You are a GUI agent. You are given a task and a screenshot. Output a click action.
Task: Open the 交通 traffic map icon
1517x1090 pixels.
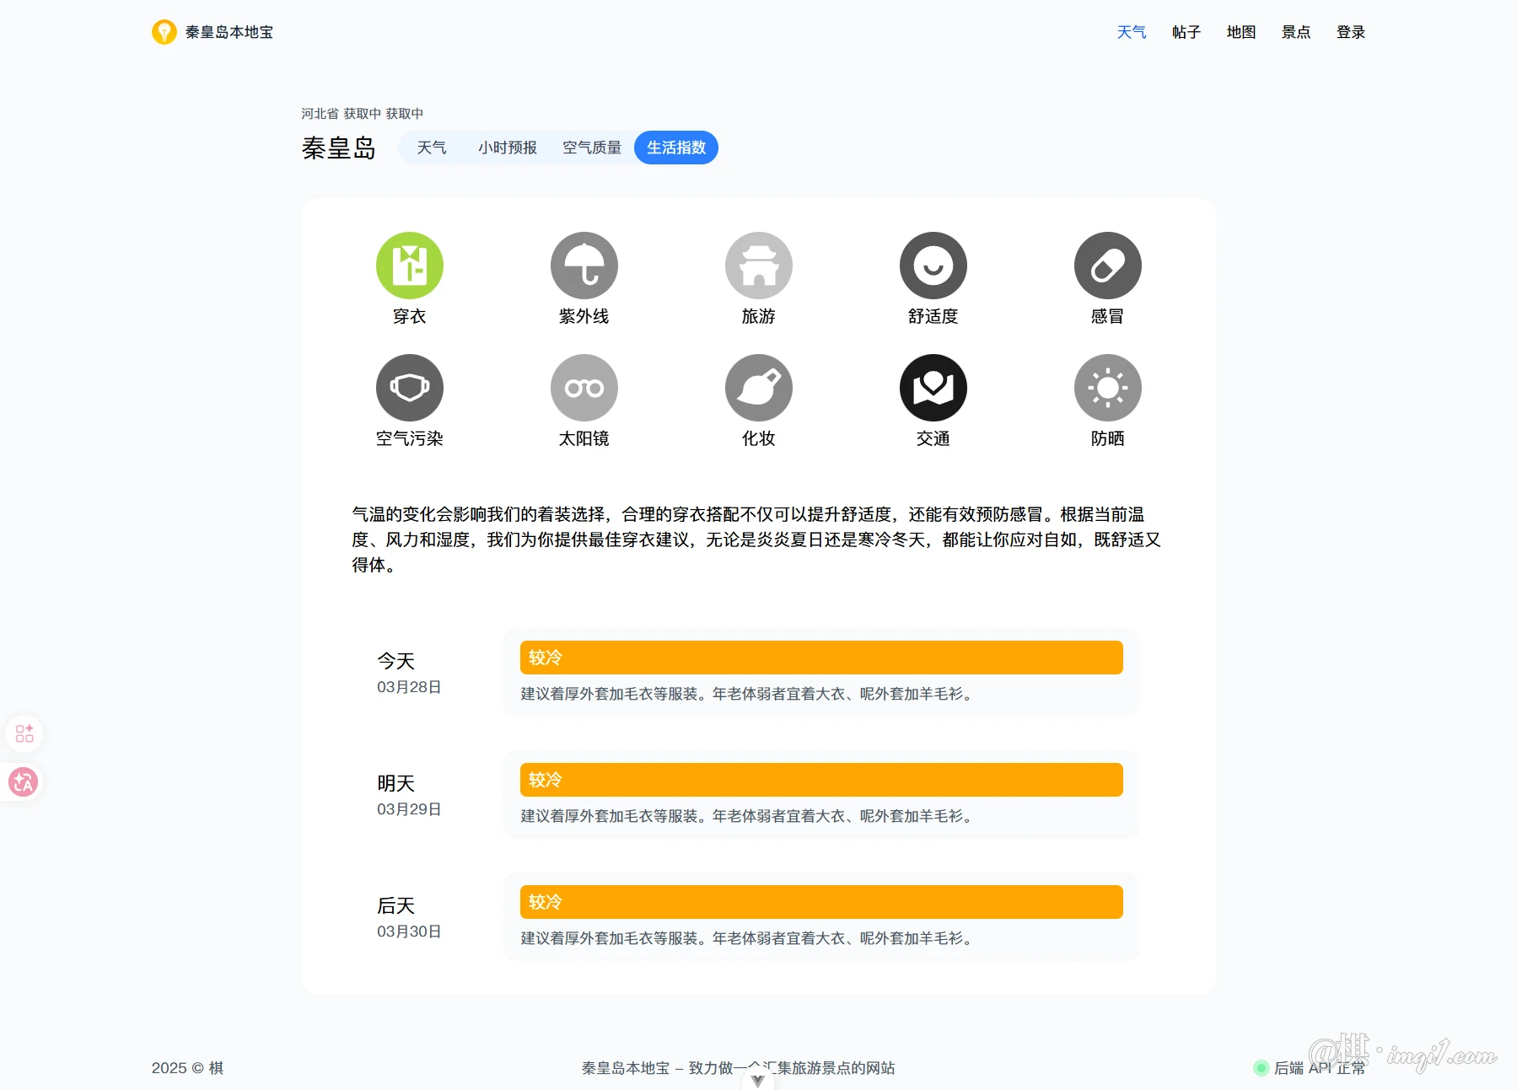tap(933, 388)
